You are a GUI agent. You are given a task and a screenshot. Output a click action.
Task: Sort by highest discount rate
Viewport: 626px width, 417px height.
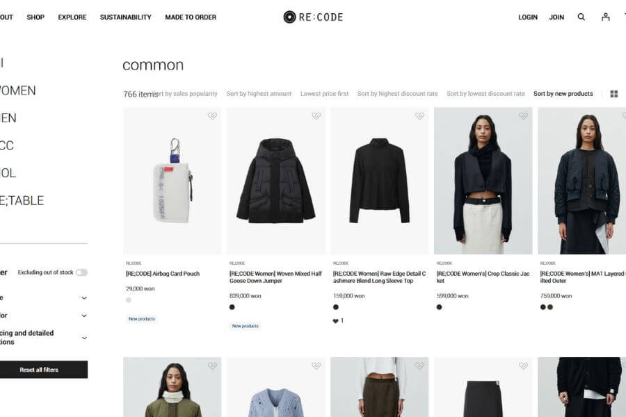pos(398,94)
